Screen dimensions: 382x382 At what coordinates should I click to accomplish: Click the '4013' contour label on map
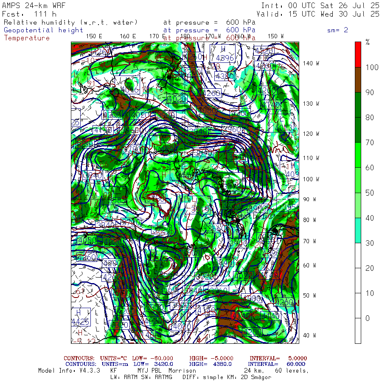pyautogui.click(x=284, y=128)
